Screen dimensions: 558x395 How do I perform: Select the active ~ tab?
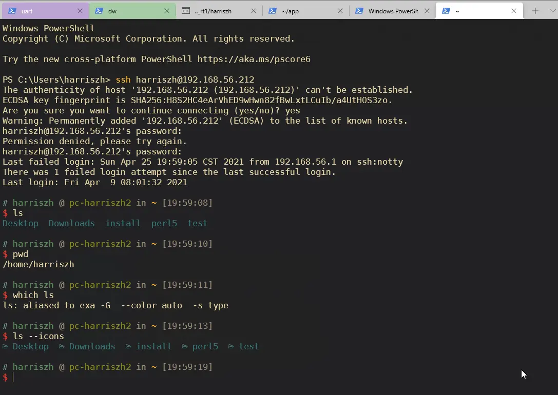coord(479,11)
